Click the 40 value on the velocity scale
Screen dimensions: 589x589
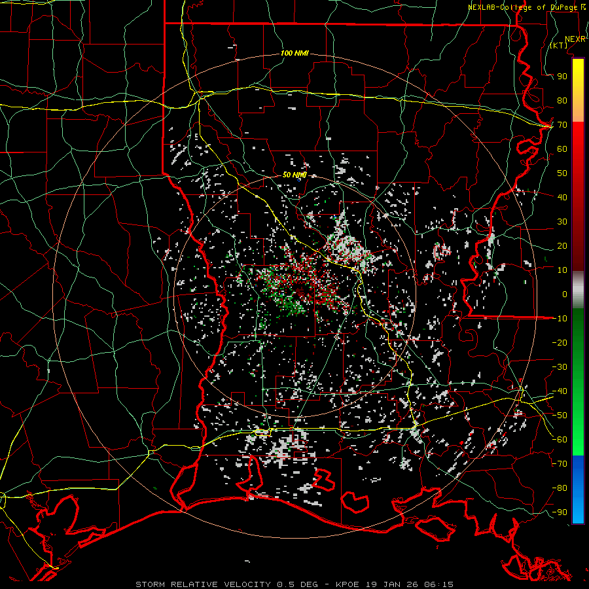coord(562,198)
